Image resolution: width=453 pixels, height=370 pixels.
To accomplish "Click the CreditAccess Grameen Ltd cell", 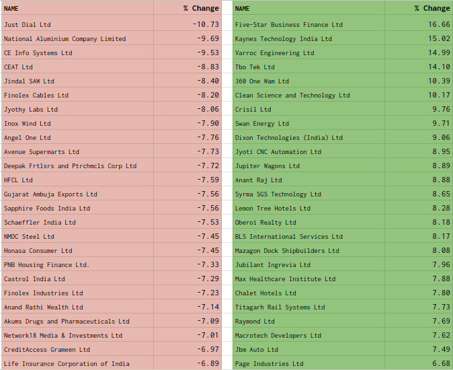I will (x=77, y=350).
